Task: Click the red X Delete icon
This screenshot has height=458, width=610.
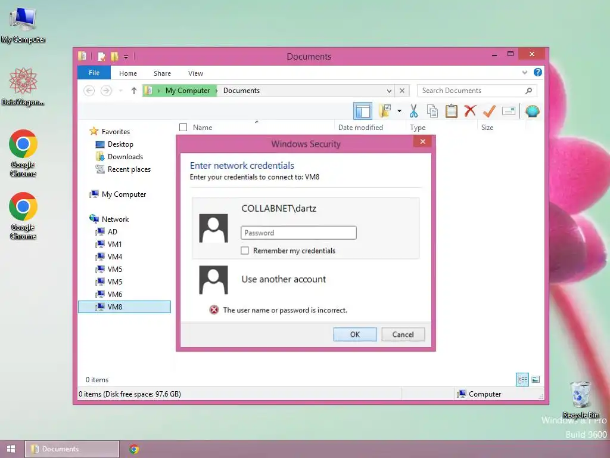Action: (x=470, y=111)
